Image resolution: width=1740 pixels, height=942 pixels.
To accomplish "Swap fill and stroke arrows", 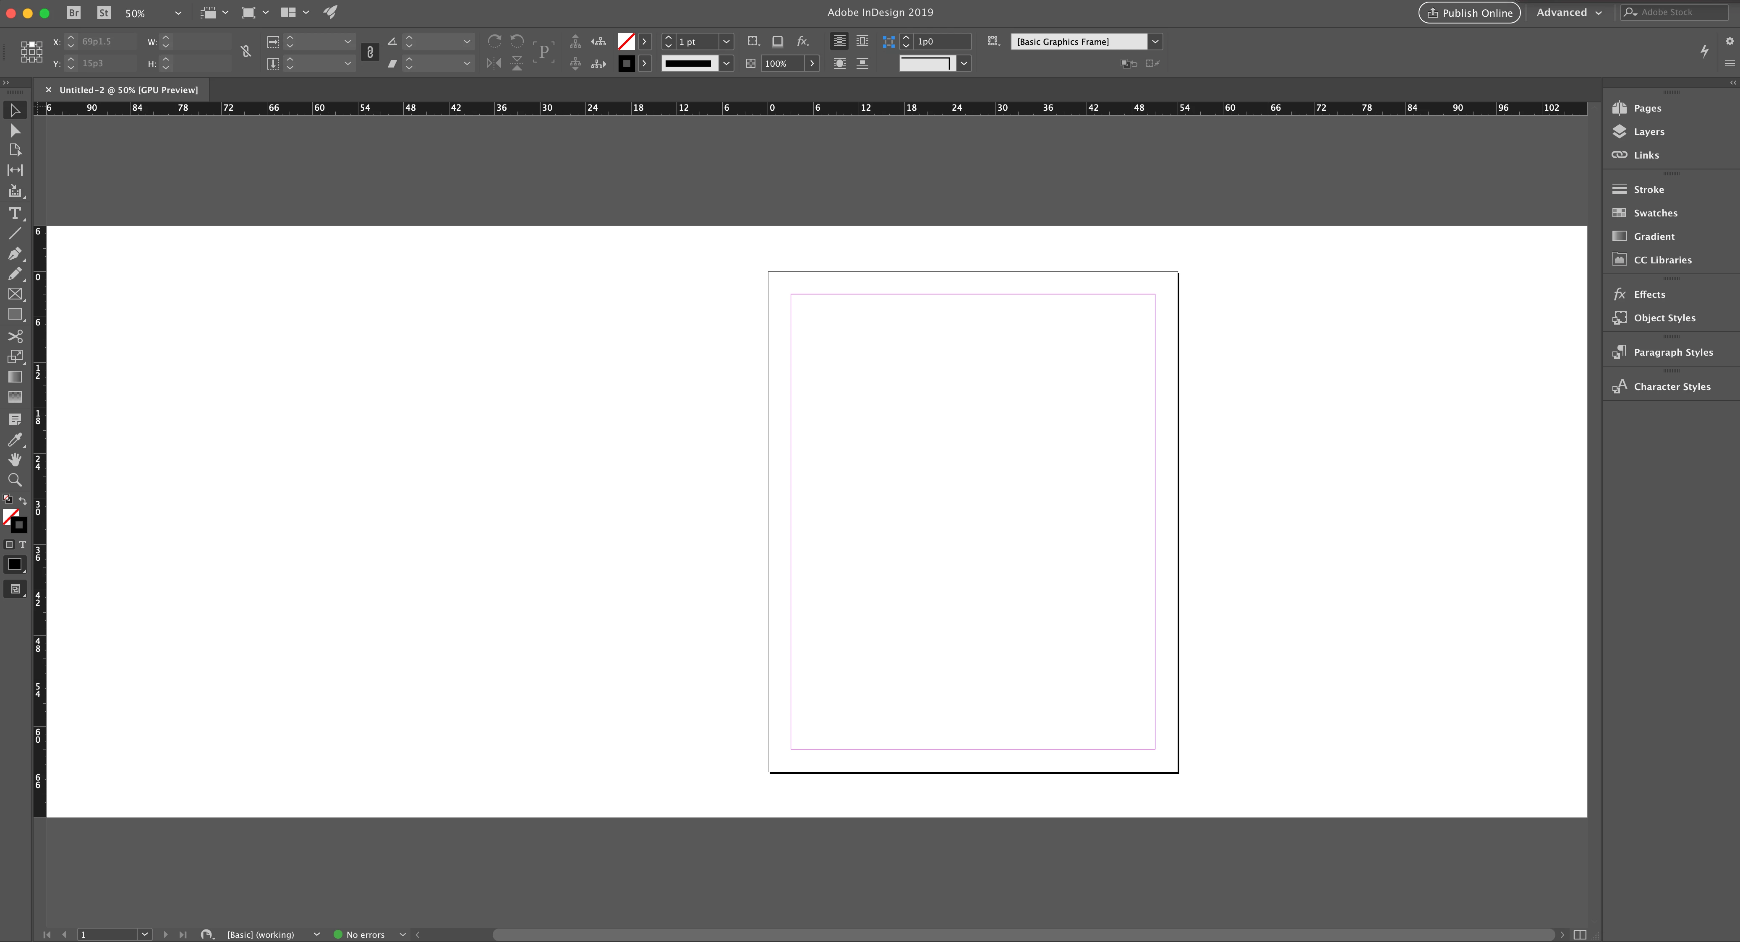I will pos(23,500).
